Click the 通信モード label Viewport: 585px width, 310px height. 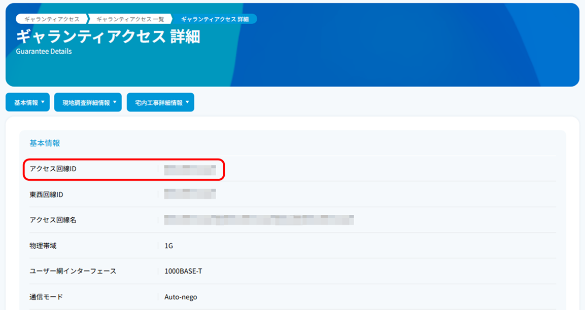click(x=46, y=297)
